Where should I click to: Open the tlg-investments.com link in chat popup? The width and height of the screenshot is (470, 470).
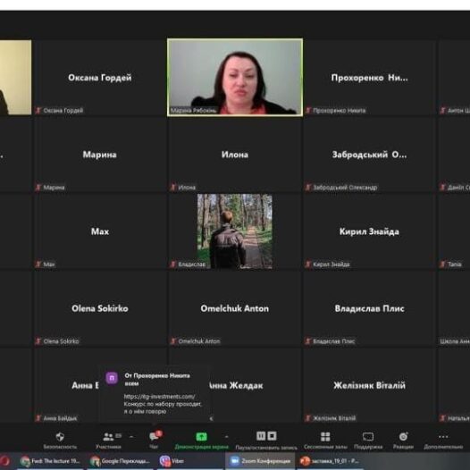click(159, 397)
